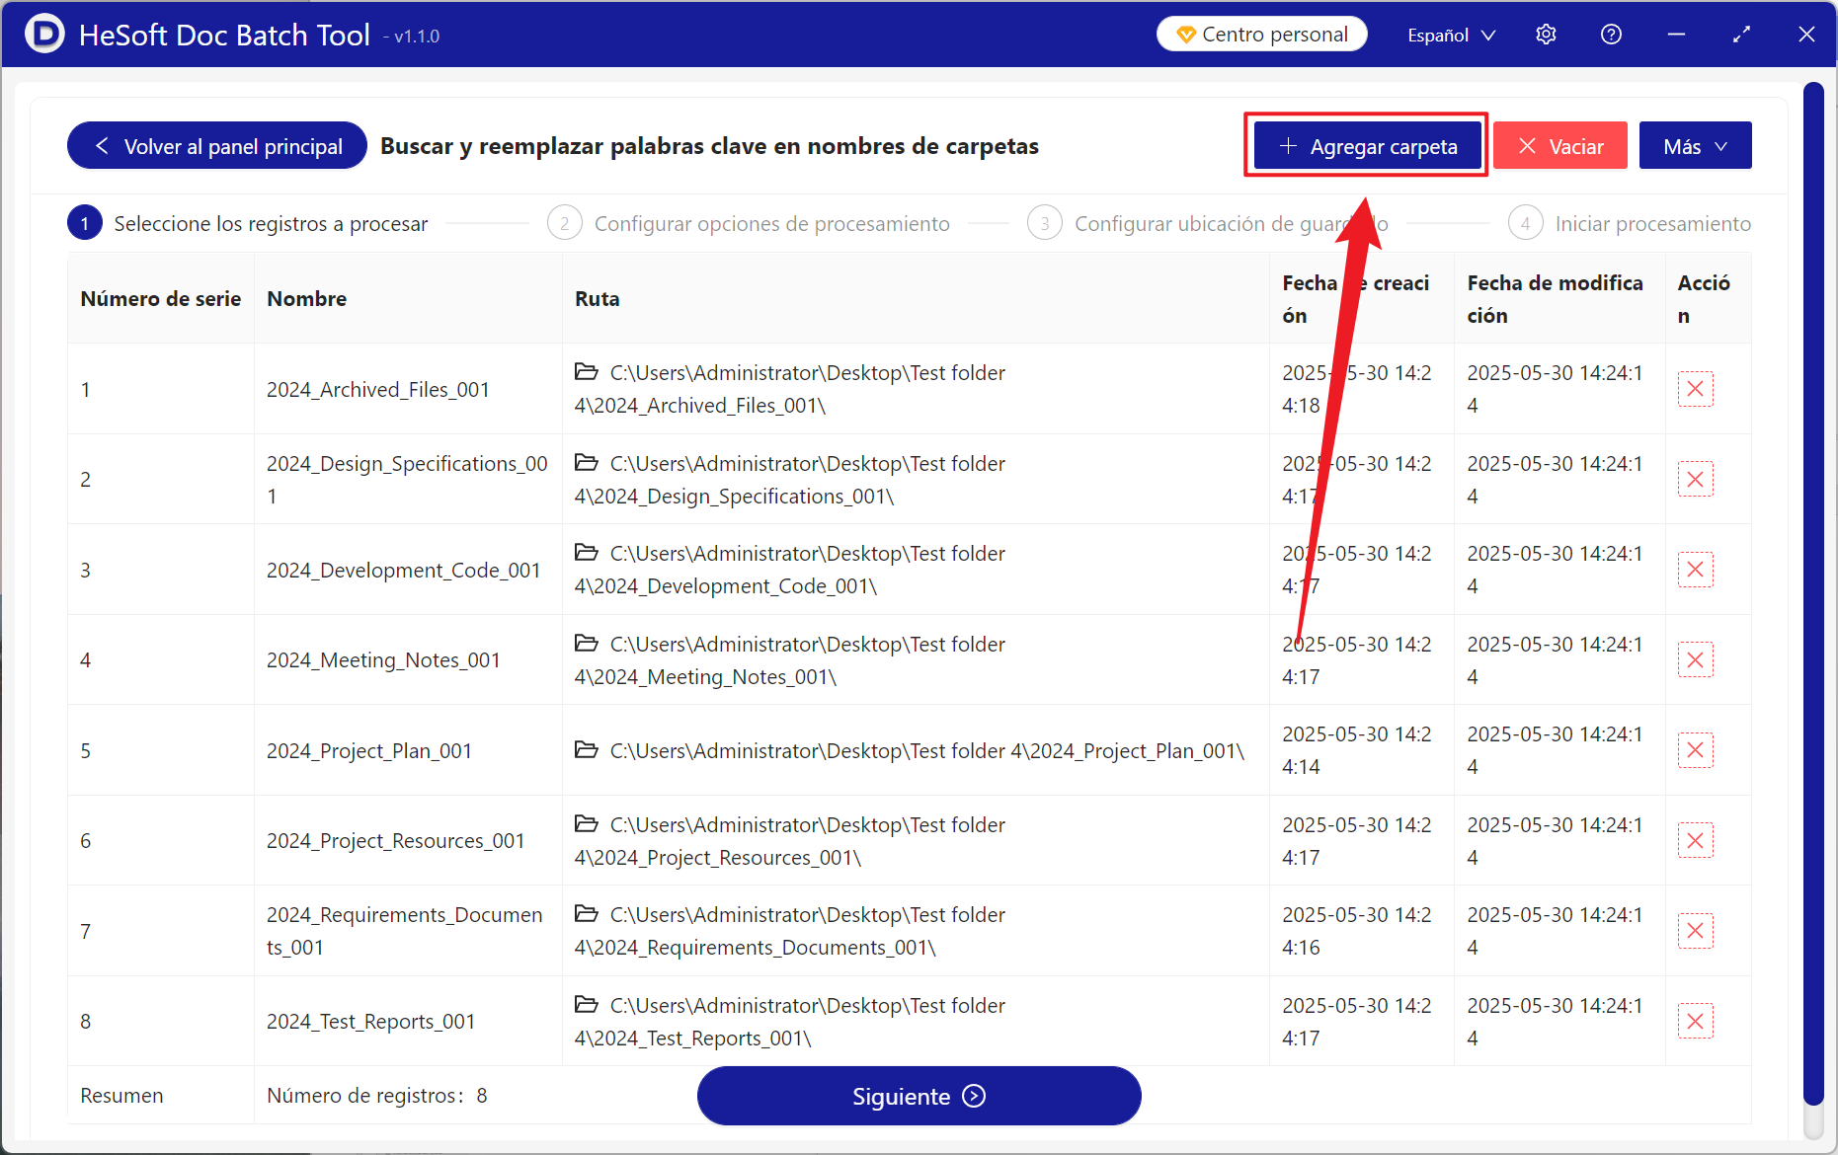Remove row 2024_Project_Plan_001 with red X
The image size is (1838, 1155).
tap(1695, 750)
